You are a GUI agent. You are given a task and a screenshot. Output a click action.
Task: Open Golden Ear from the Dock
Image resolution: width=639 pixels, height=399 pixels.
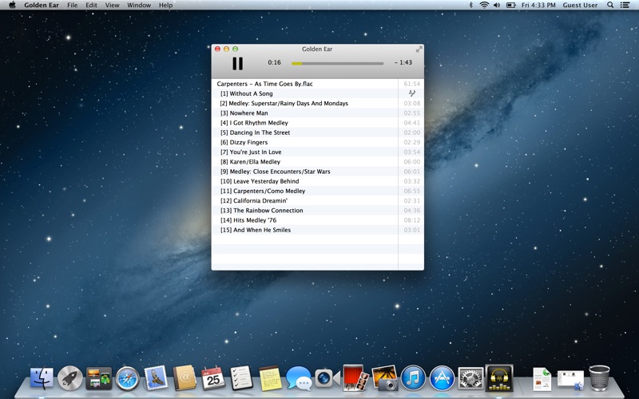click(498, 378)
